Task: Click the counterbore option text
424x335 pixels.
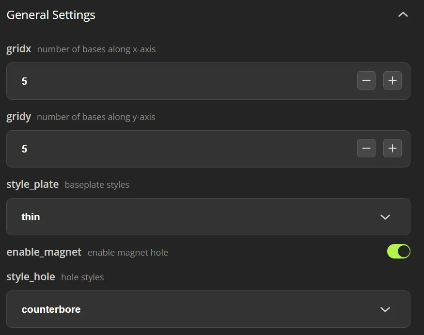Action: (51, 309)
